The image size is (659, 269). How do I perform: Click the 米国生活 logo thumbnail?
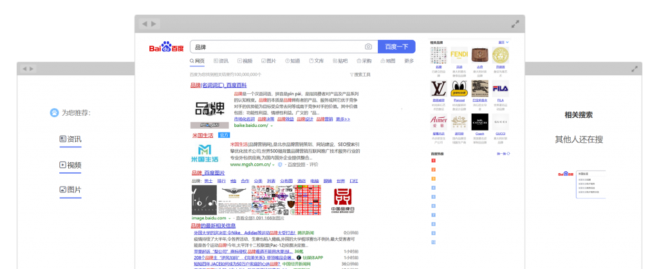tap(204, 153)
